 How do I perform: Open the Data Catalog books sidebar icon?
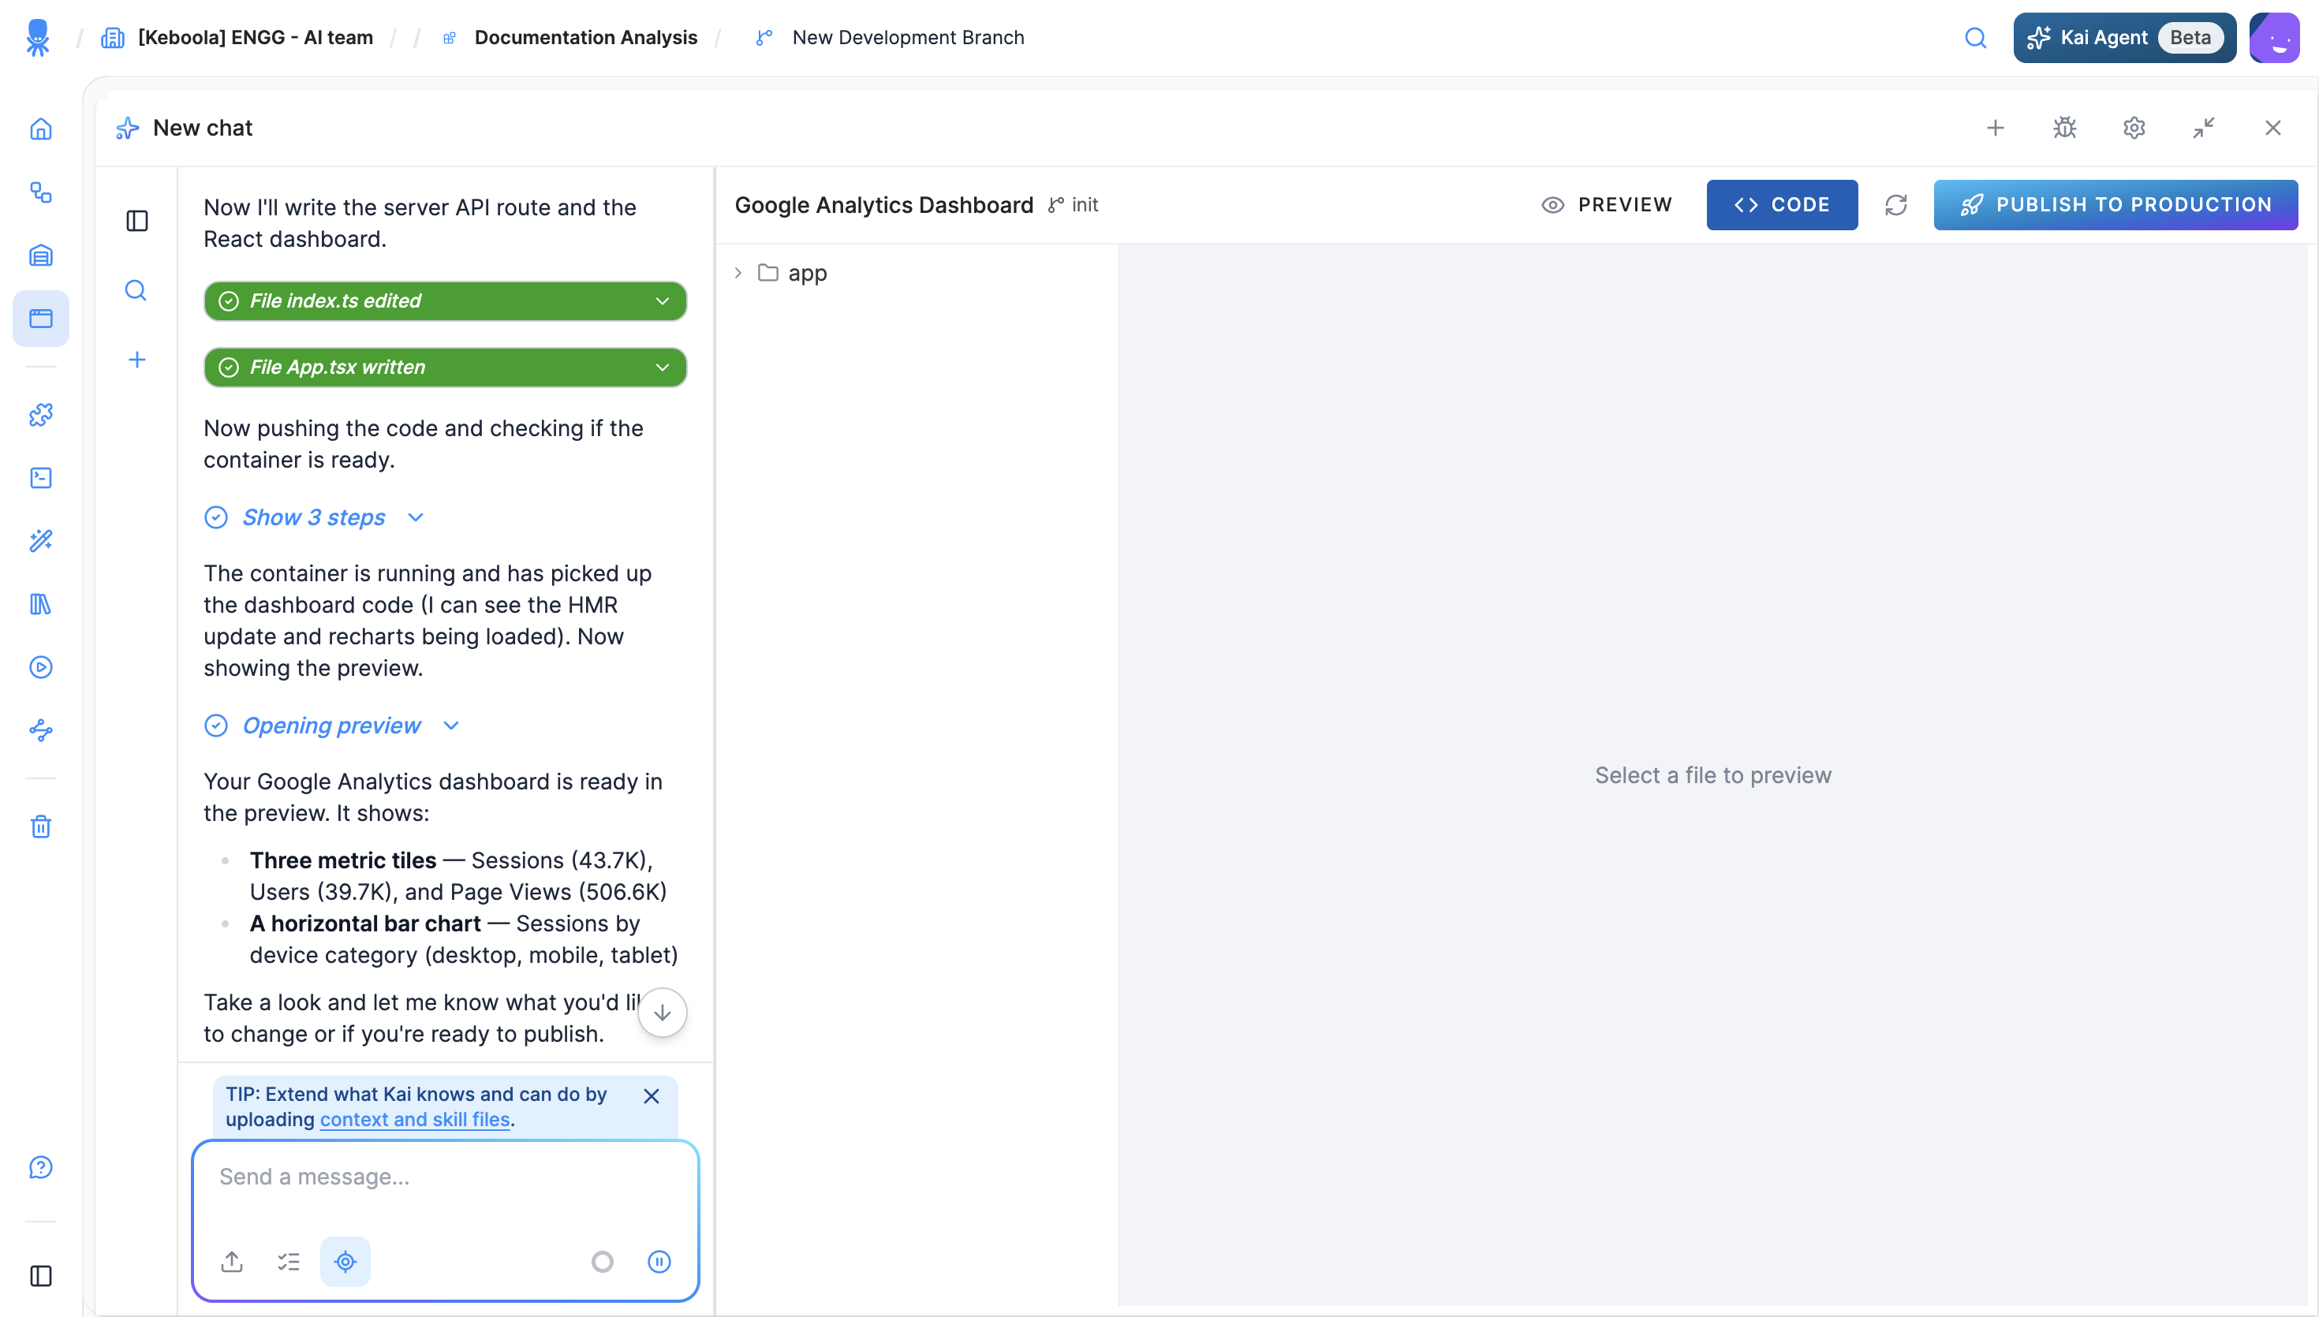point(41,604)
